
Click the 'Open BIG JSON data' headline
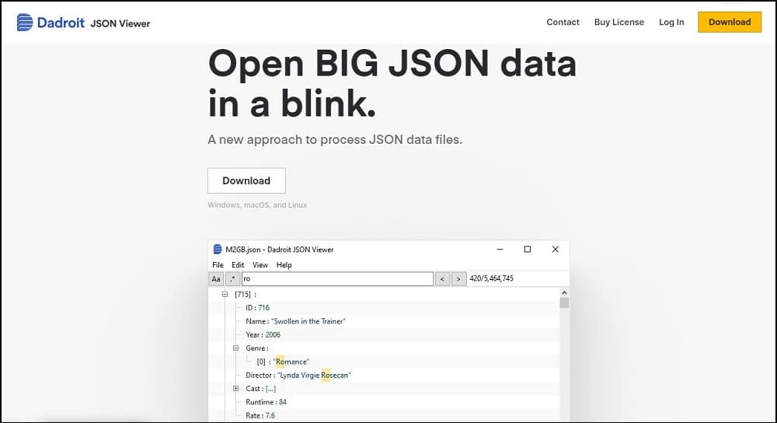click(392, 64)
